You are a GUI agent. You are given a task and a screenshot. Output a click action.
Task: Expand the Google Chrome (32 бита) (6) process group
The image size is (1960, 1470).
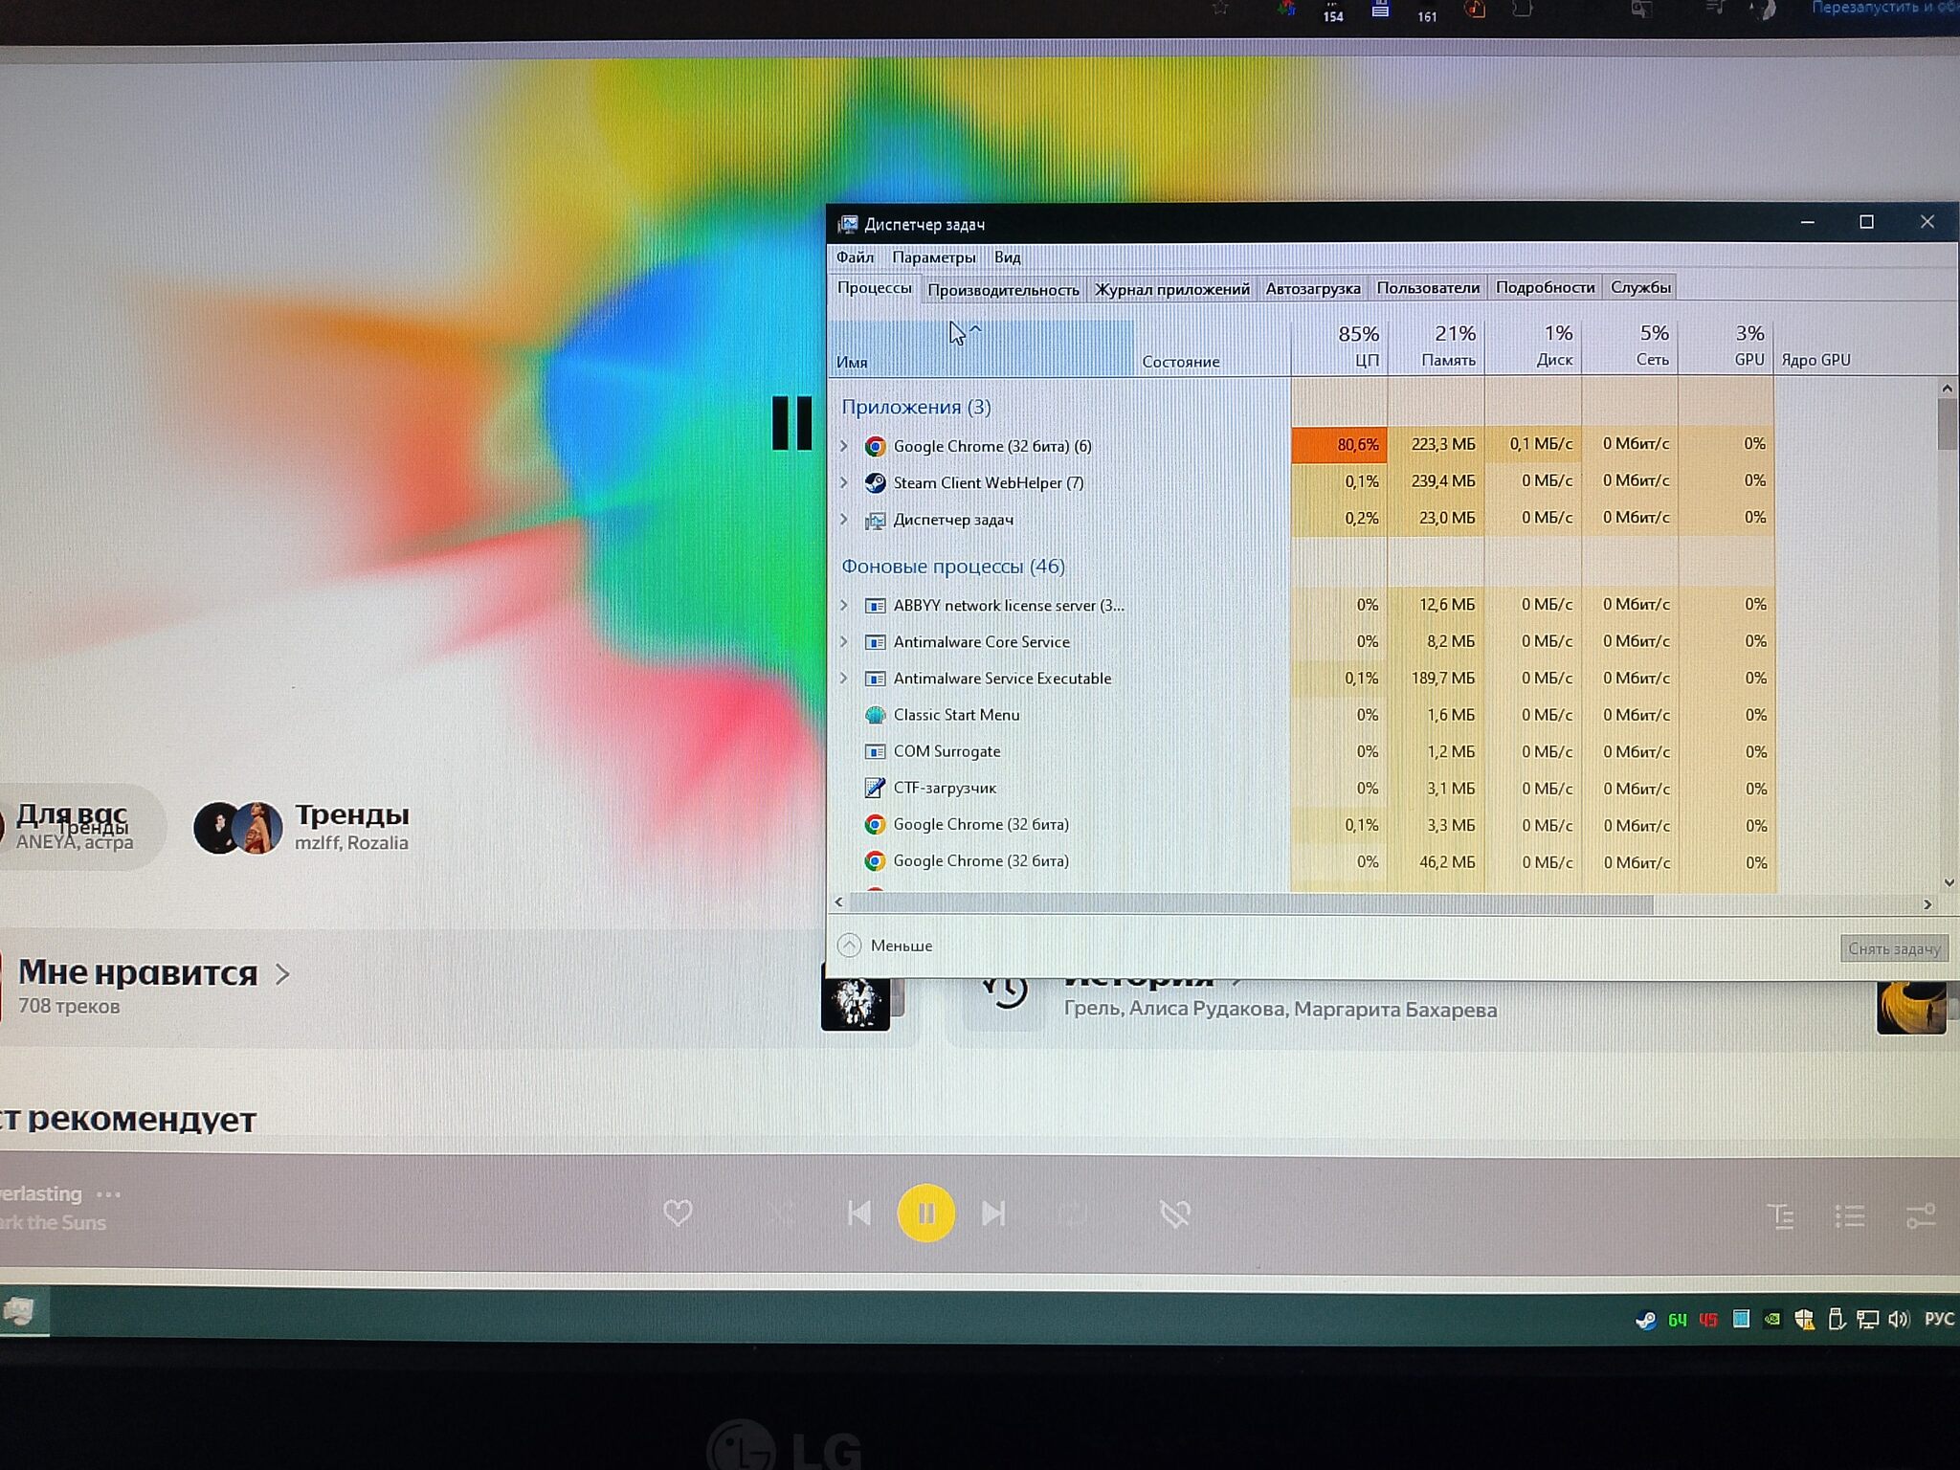[844, 446]
